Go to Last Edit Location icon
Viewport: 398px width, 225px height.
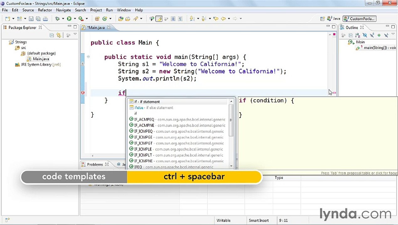[216, 19]
